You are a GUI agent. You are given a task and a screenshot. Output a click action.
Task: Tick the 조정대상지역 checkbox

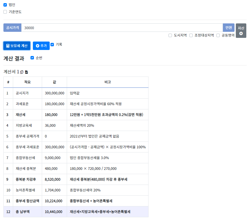tap(191, 35)
